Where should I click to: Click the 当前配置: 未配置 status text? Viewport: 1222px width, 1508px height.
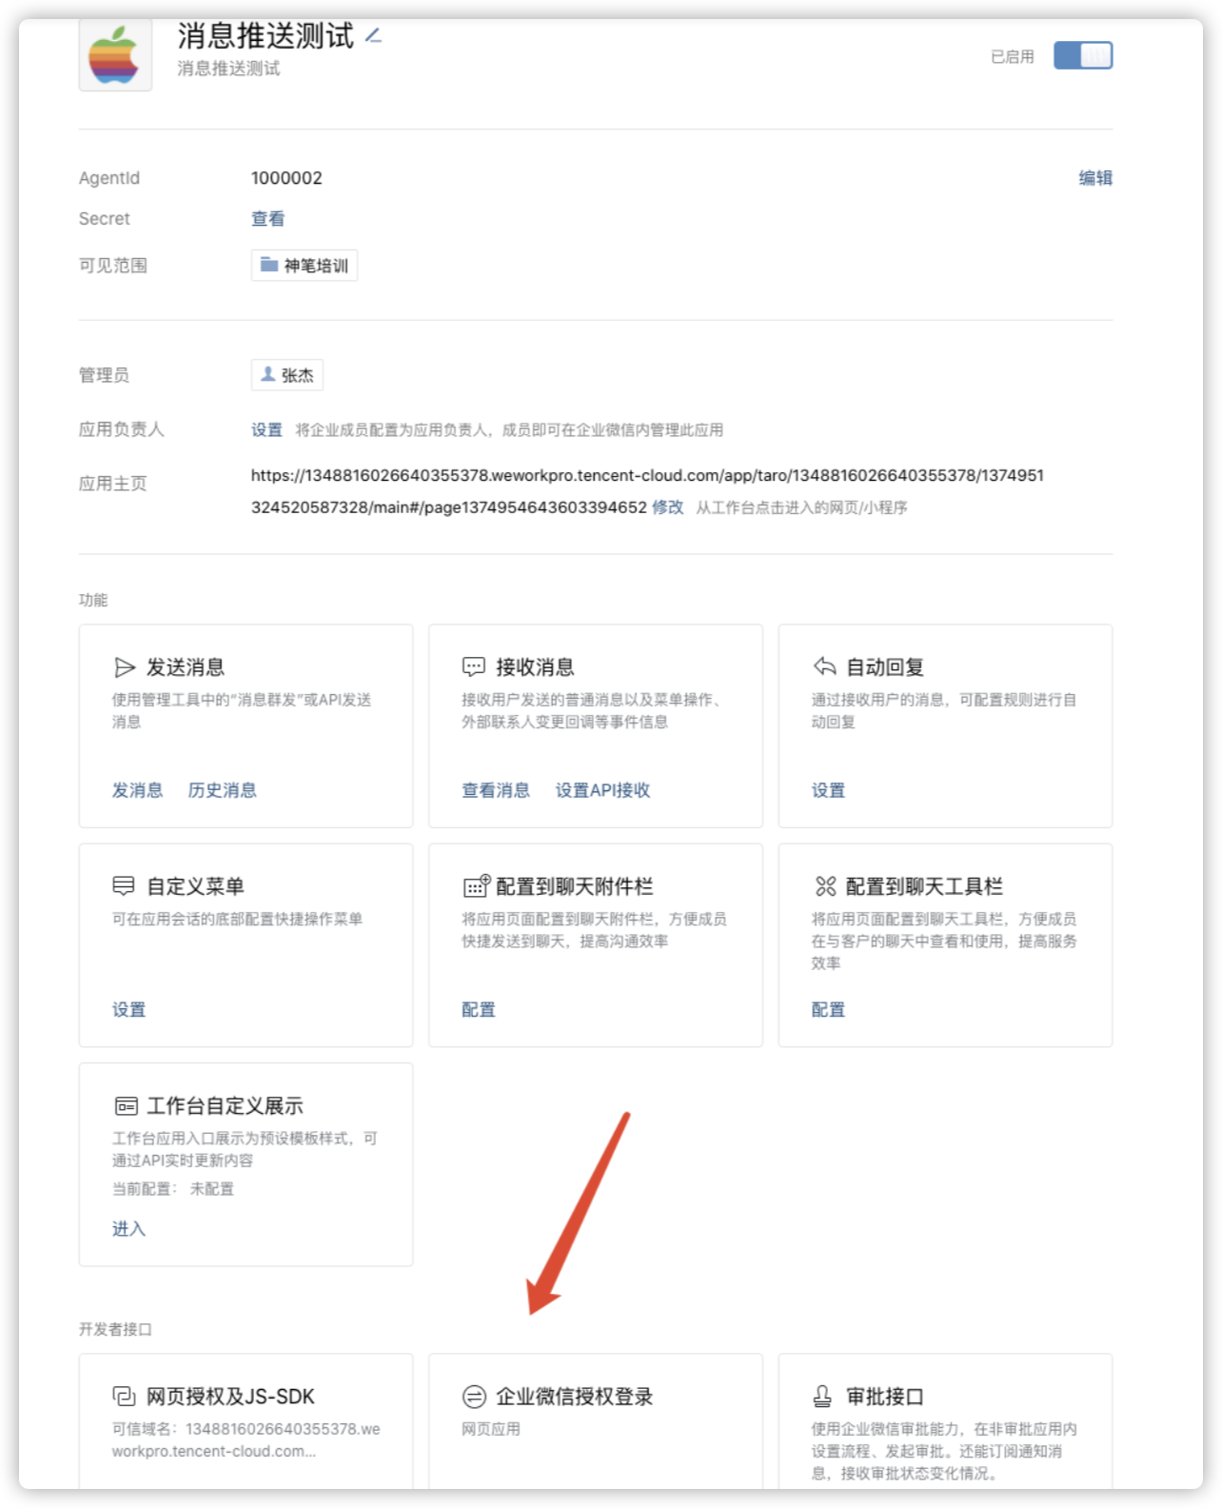coord(173,1189)
